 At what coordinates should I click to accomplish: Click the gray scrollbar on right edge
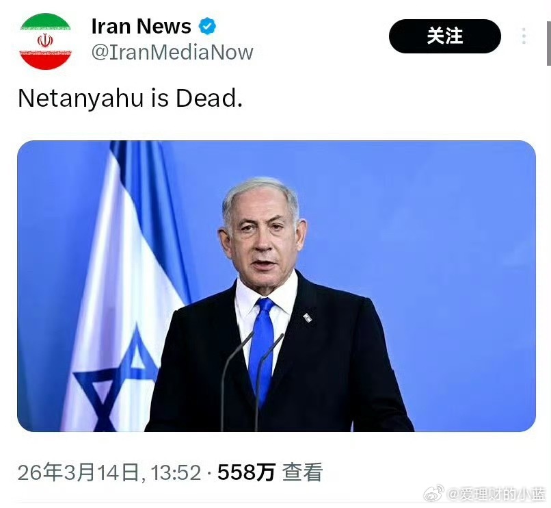coord(548,43)
